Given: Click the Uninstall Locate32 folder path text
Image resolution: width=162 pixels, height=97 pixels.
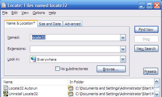Looking at the screenshot, I should coord(115,94).
